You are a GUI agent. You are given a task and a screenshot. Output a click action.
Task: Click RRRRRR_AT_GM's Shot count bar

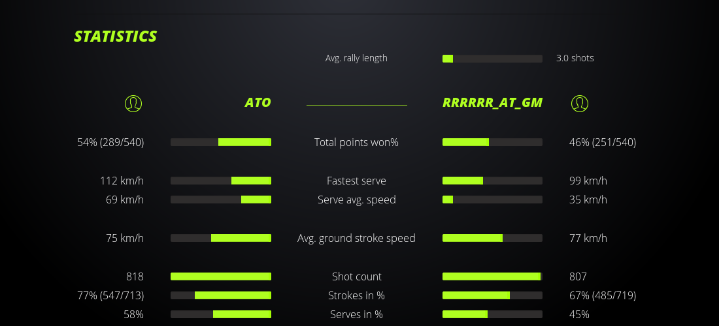(492, 276)
